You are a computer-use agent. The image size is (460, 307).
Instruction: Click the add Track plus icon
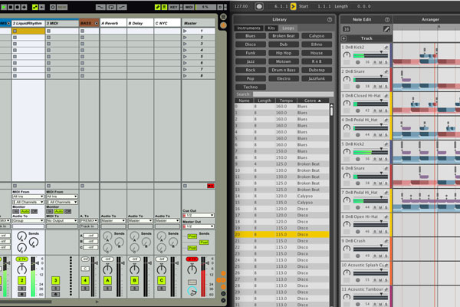click(344, 38)
